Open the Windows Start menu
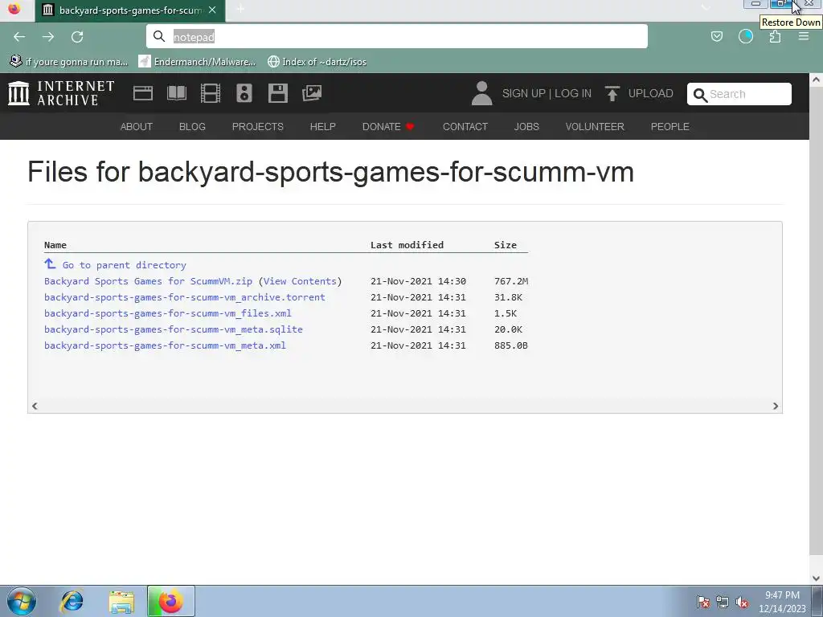Image resolution: width=823 pixels, height=617 pixels. [22, 601]
